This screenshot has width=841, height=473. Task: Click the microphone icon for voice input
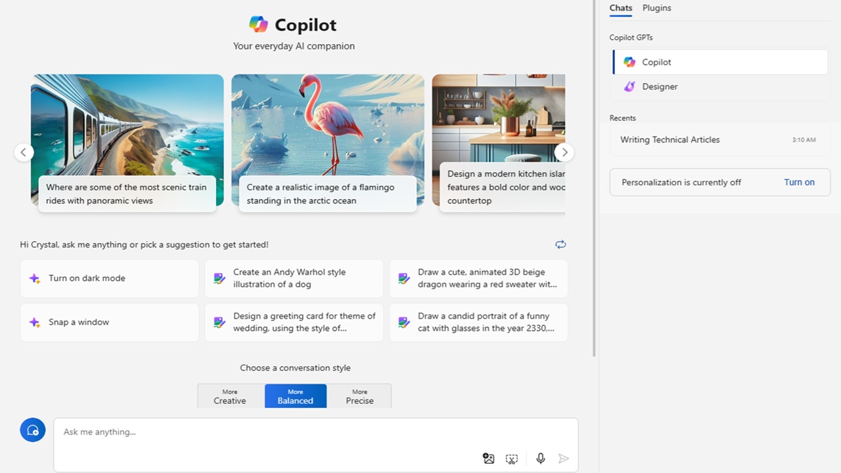(x=540, y=458)
